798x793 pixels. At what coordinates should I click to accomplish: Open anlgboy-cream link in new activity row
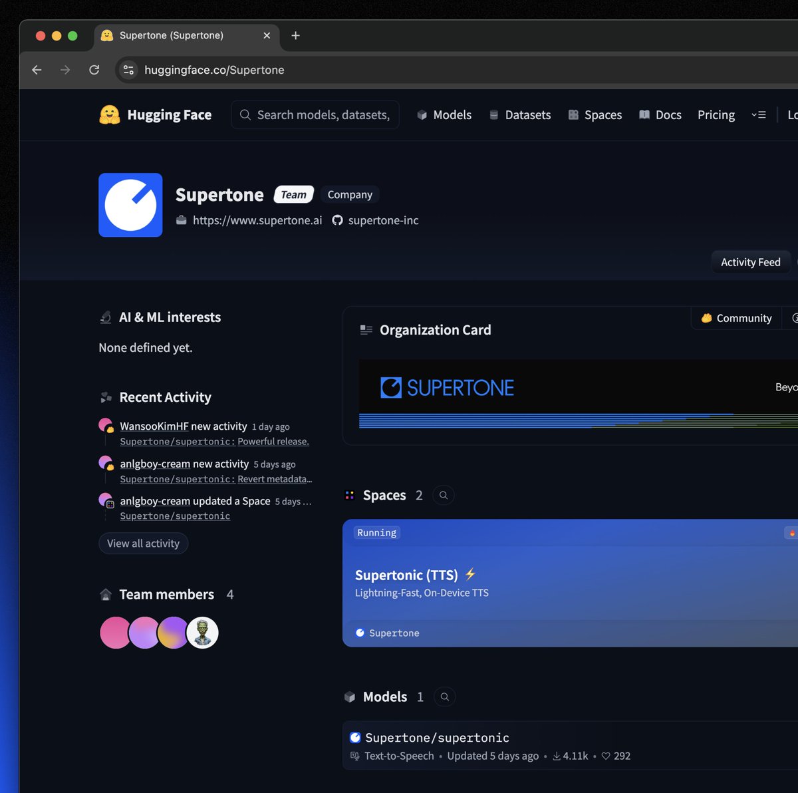(x=155, y=464)
